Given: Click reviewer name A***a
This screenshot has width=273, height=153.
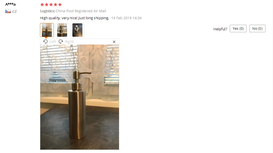Looking at the screenshot, I should pyautogui.click(x=11, y=4).
